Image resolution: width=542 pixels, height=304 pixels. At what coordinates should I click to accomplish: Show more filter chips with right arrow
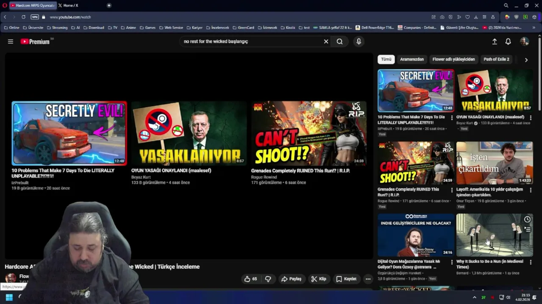pyautogui.click(x=526, y=60)
